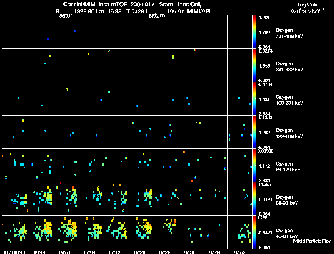Click the '1.262' colorbar value
334x254 pixels.
tap(264, 133)
